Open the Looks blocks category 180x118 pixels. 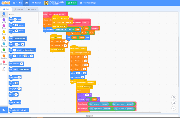tap(4, 21)
